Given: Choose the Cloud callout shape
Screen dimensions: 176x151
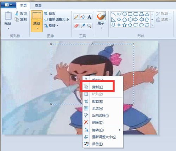Looking at the screenshot, I should pos(147,25).
